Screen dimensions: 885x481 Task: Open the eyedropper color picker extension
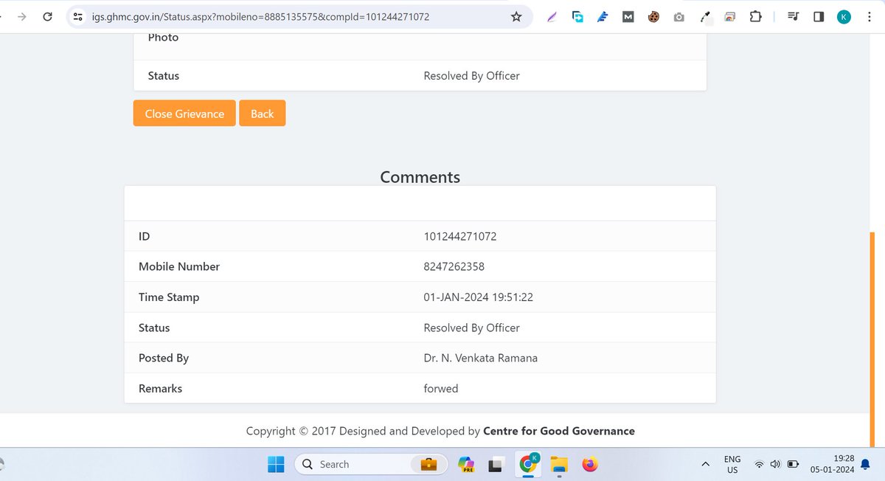pyautogui.click(x=705, y=17)
